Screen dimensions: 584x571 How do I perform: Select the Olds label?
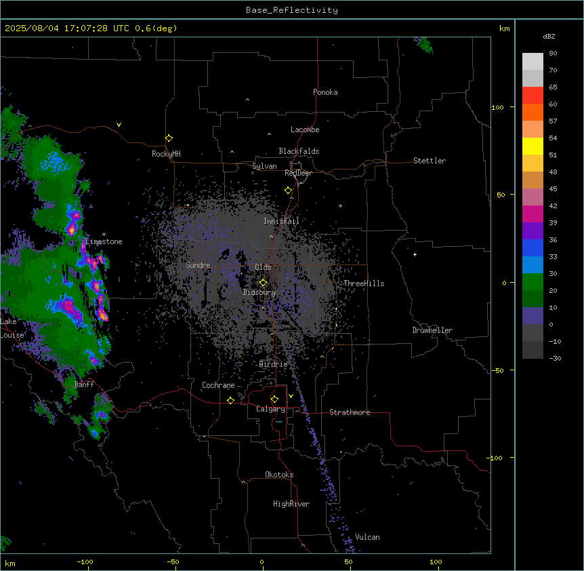click(x=263, y=267)
